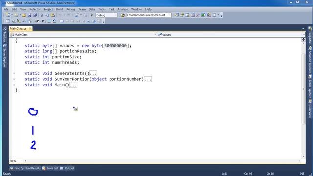Expand the SumYourPortion collapsed code block

148,79
